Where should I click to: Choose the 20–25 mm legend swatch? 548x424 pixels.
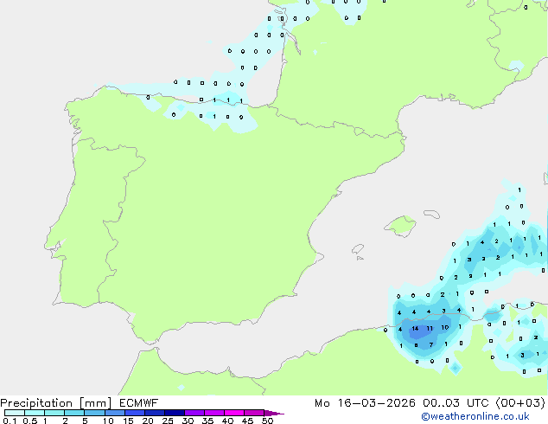(154, 413)
